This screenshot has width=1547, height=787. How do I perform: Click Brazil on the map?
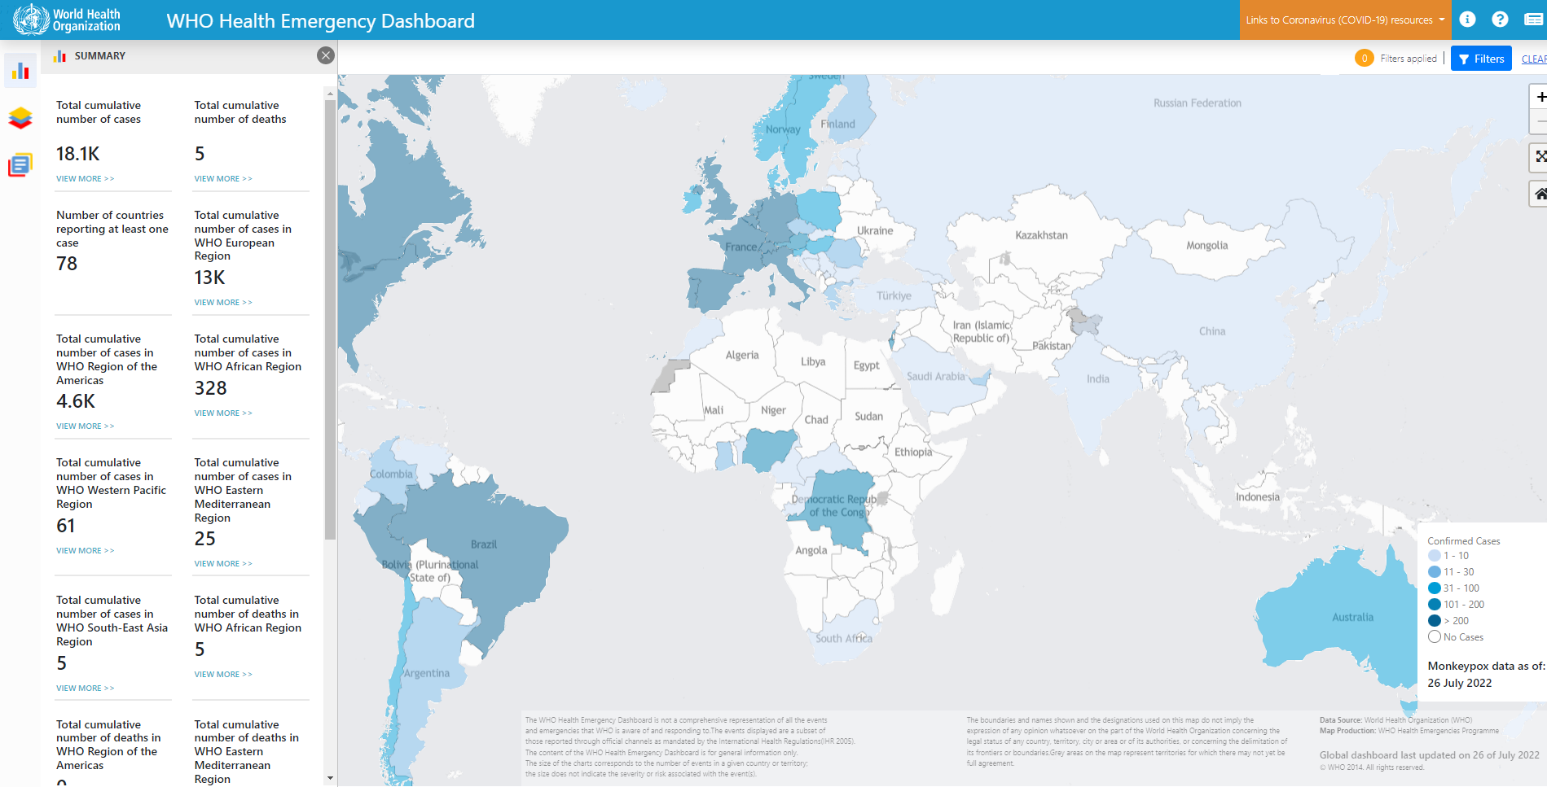pos(483,545)
